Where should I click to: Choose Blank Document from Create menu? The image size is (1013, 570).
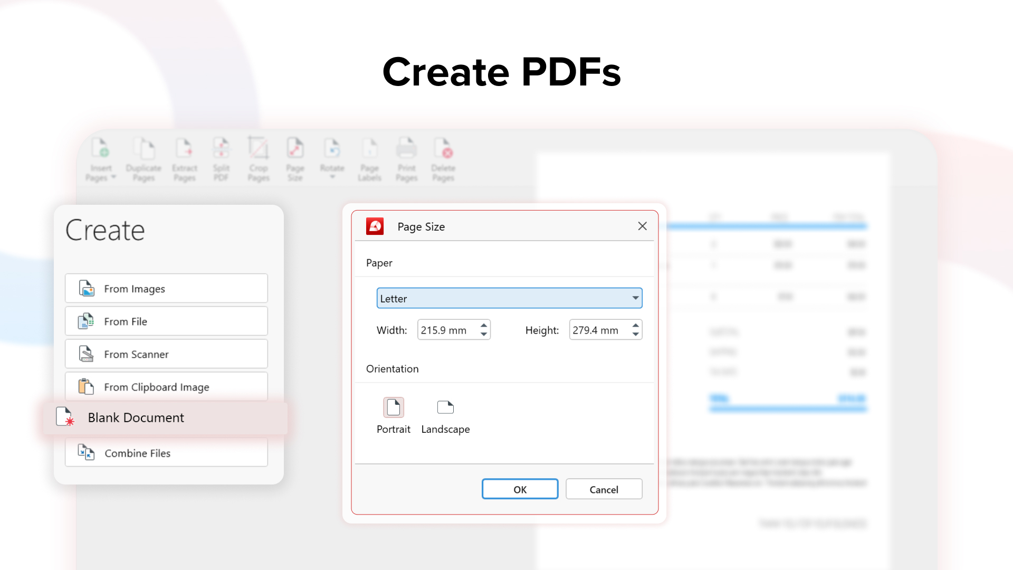tap(136, 417)
